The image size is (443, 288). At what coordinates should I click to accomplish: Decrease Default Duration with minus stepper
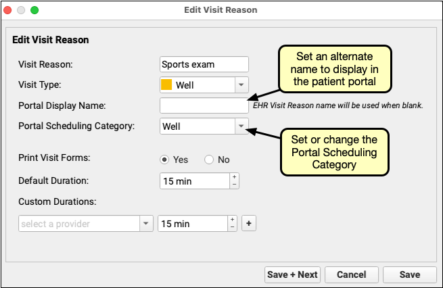pos(235,185)
